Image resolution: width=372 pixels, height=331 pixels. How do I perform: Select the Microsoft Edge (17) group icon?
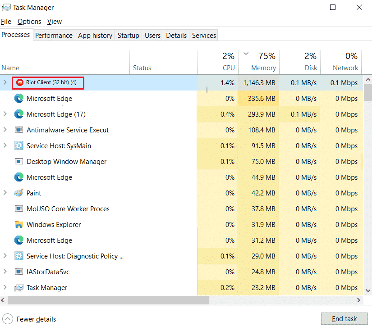tap(18, 114)
